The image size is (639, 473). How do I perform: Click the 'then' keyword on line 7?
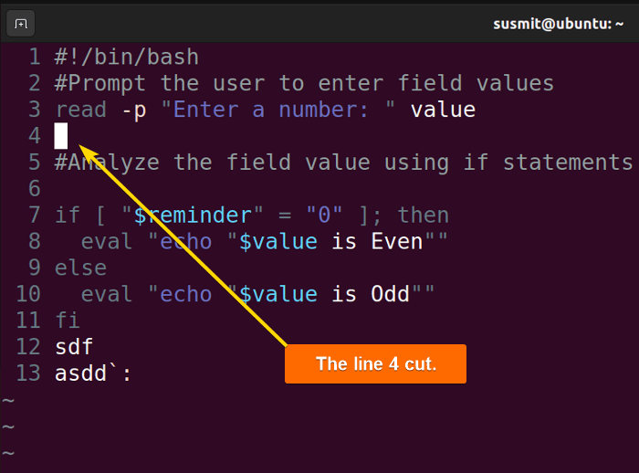[424, 215]
